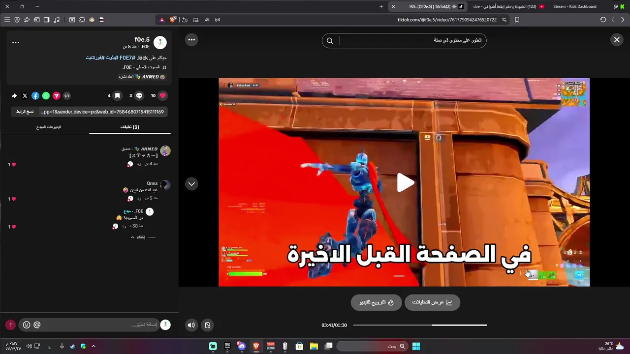Open the browser extensions puzzle icon
Image resolution: width=630 pixels, height=354 pixels.
(82, 20)
